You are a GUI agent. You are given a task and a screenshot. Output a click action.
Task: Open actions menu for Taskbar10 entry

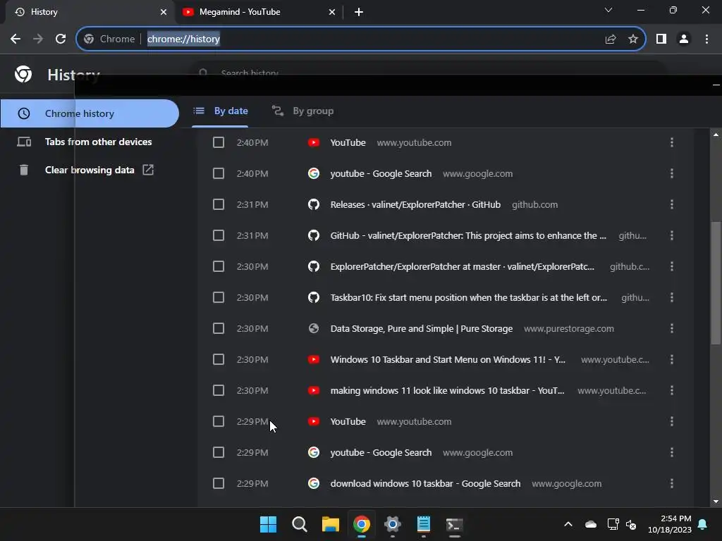click(x=672, y=297)
